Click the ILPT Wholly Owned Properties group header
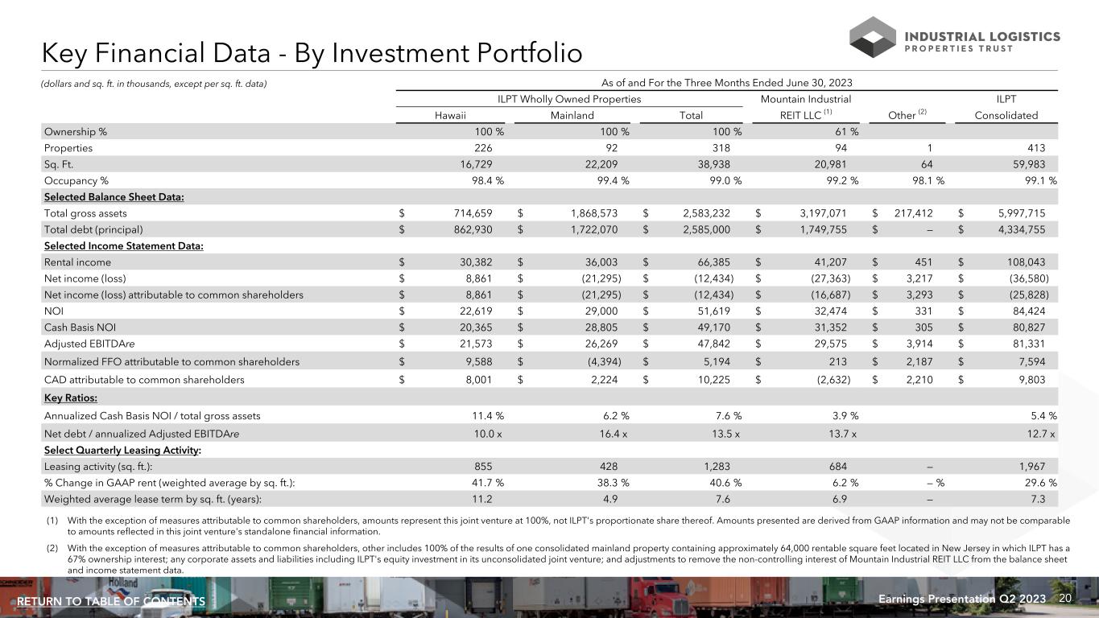The height and width of the screenshot is (618, 1099). pos(569,99)
